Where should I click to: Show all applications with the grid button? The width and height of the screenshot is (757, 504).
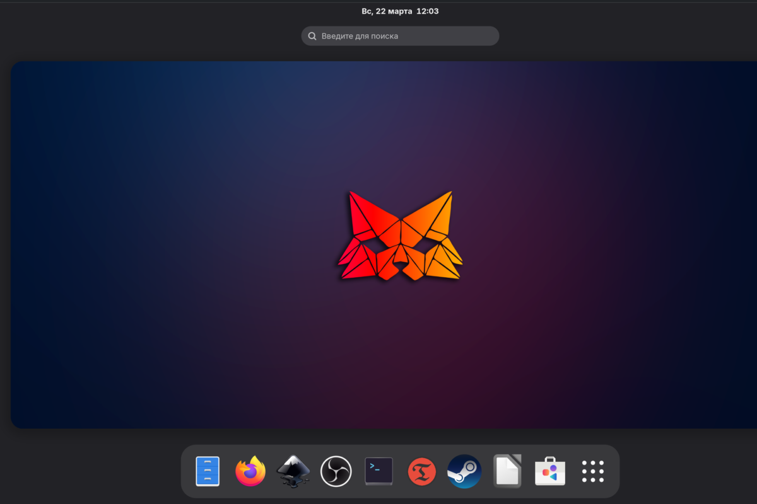[592, 471]
